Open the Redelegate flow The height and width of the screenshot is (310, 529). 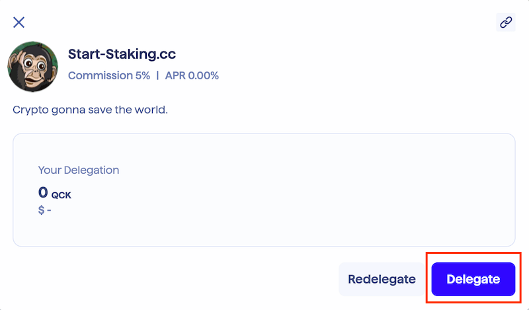382,280
